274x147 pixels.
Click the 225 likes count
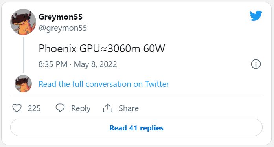coord(34,108)
